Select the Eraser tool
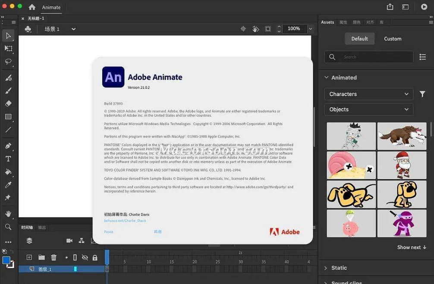434x284 pixels. pos(8,103)
